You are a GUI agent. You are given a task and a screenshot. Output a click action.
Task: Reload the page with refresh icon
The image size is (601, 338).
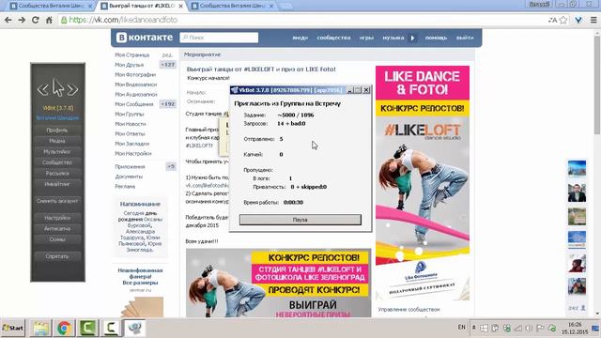36,20
